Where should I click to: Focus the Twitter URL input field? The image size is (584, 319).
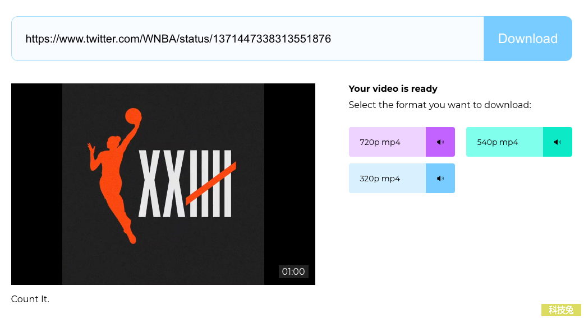click(x=247, y=39)
